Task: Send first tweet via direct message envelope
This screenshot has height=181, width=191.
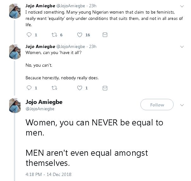Action: (105, 35)
